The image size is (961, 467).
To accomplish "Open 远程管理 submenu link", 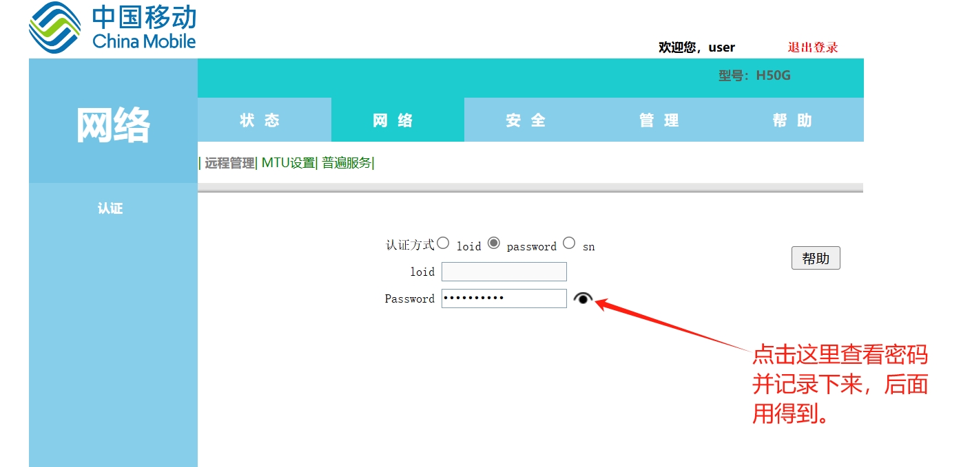I will 229,163.
